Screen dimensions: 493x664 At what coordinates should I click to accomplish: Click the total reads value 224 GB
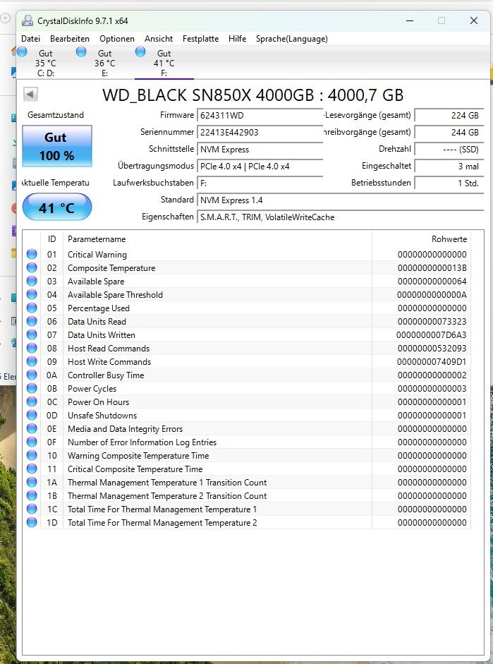click(x=449, y=115)
